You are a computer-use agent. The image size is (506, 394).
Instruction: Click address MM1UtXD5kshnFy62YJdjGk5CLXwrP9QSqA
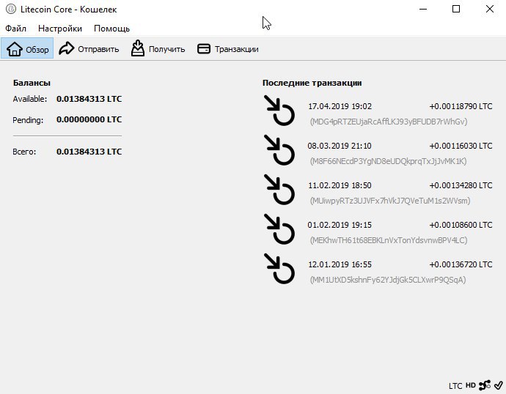pos(388,280)
